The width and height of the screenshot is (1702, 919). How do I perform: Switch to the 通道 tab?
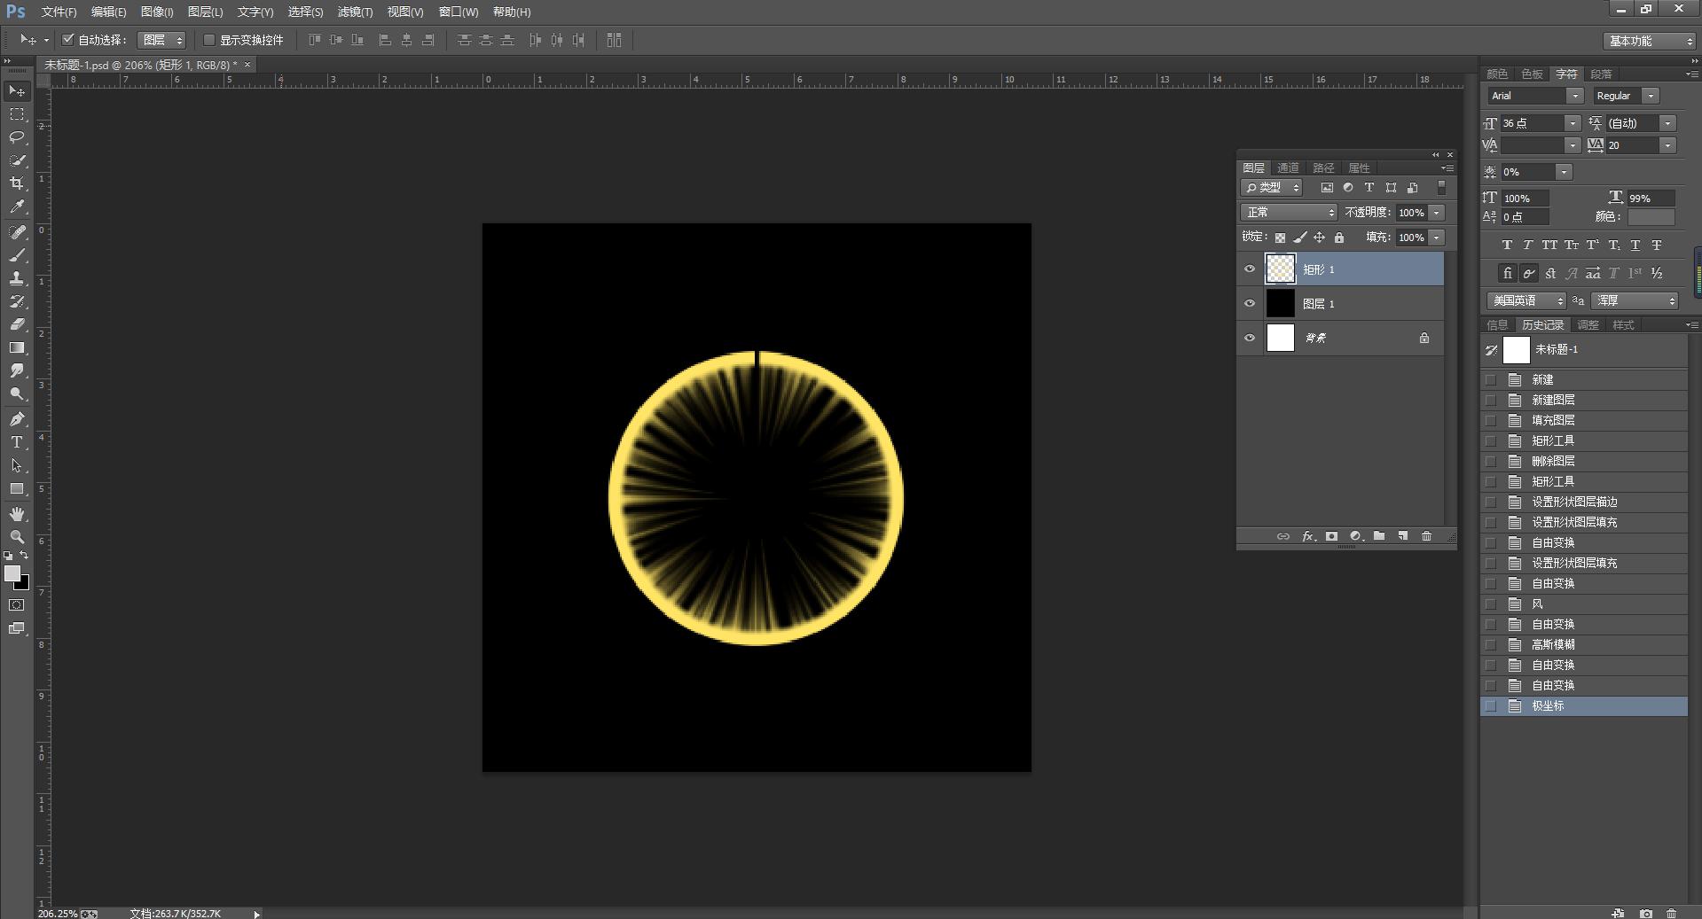coord(1288,167)
